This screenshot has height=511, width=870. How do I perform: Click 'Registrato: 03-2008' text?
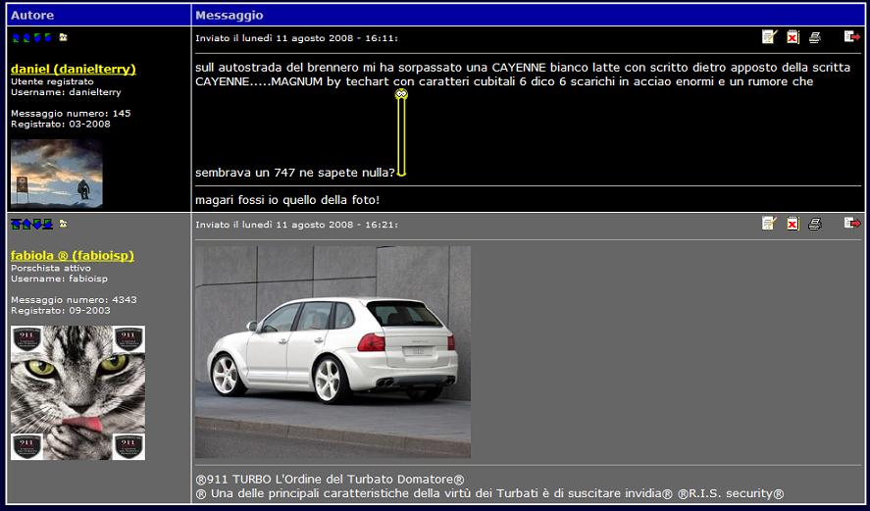[x=61, y=124]
